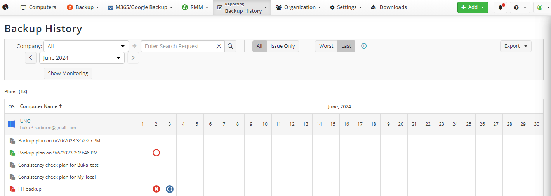Click the red failed status on FFI backup
551x196 pixels.
156,189
